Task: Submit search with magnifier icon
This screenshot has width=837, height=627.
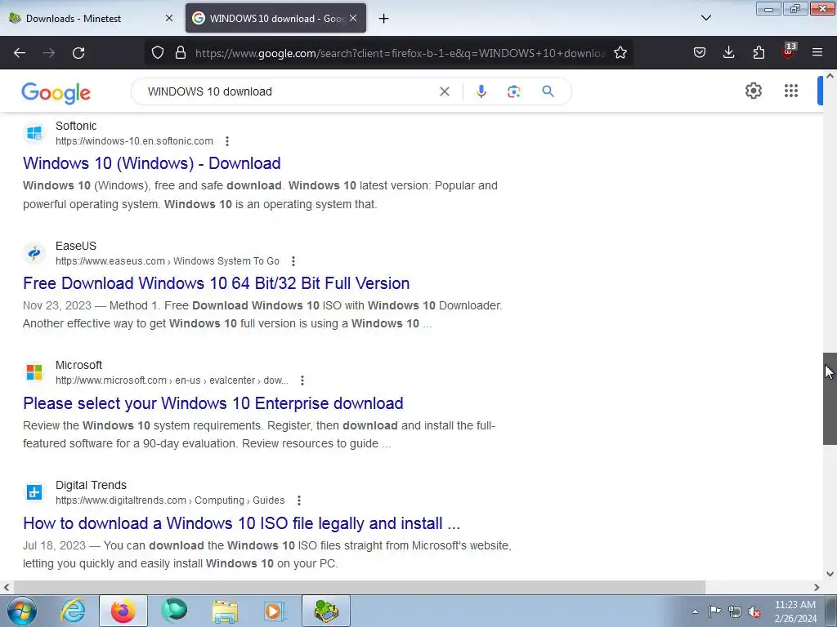Action: pos(548,91)
